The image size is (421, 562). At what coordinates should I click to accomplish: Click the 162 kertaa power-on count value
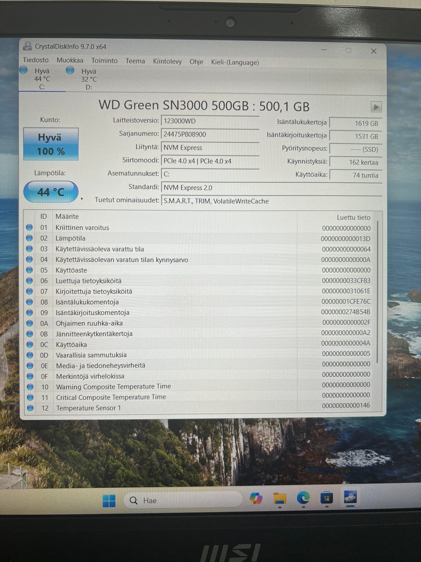[356, 162]
